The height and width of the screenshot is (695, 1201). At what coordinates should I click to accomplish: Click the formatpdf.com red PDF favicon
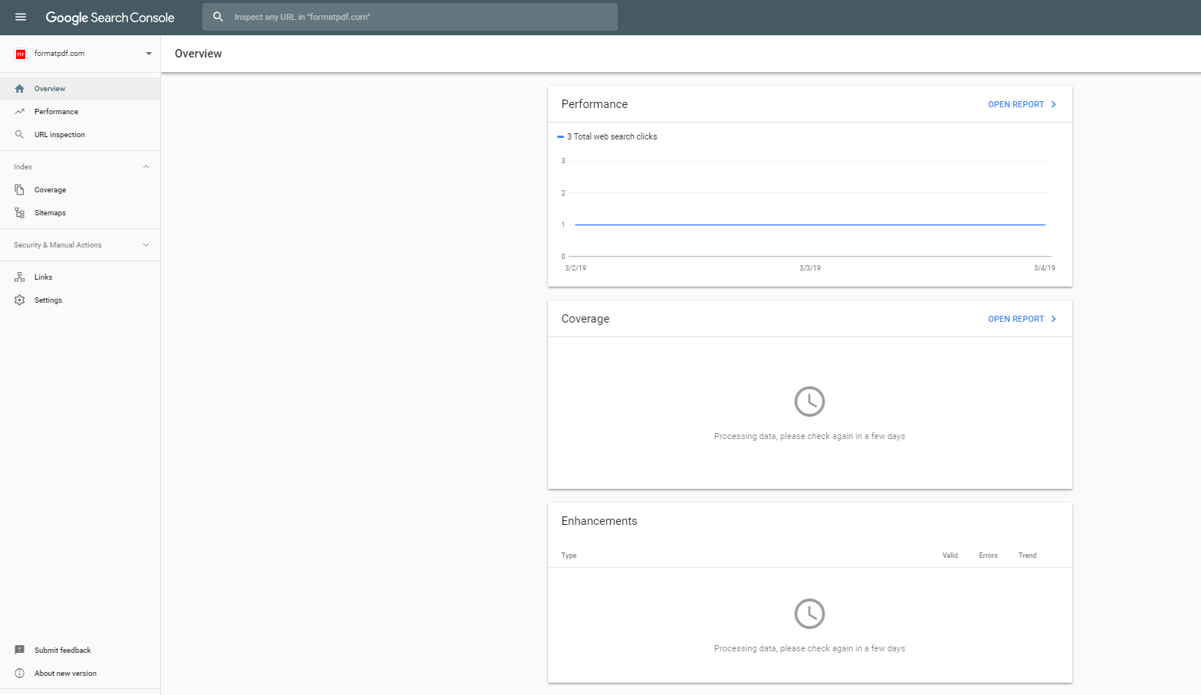tap(21, 54)
